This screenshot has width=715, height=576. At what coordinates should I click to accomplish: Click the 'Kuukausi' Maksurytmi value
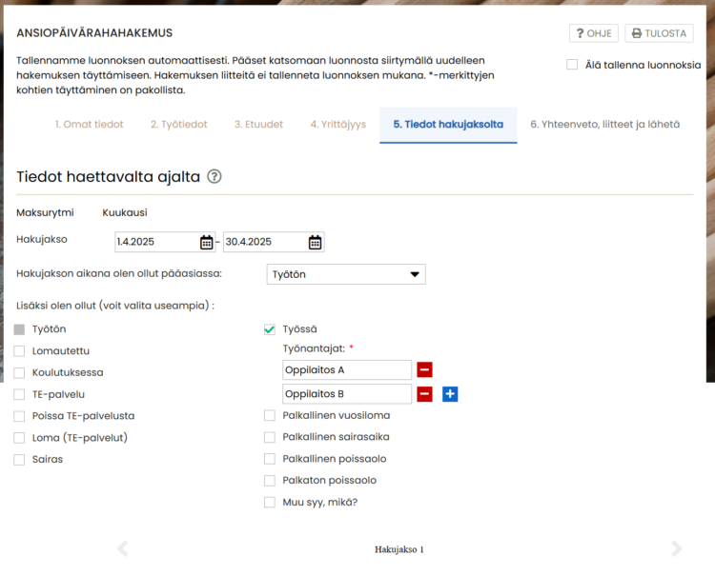tap(125, 212)
